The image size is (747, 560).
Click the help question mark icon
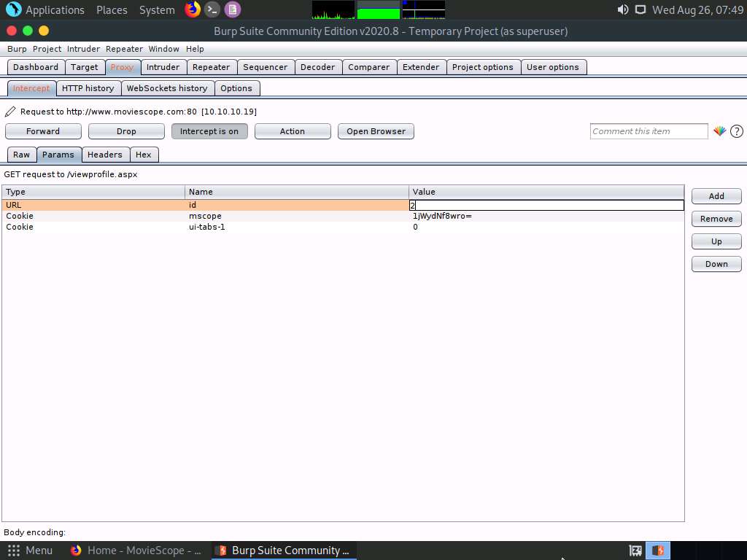point(735,131)
